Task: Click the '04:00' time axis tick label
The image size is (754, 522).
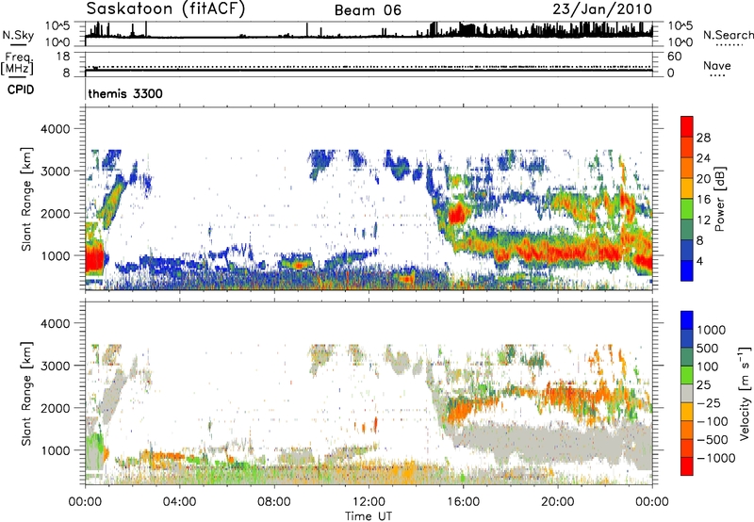Action: click(x=179, y=502)
